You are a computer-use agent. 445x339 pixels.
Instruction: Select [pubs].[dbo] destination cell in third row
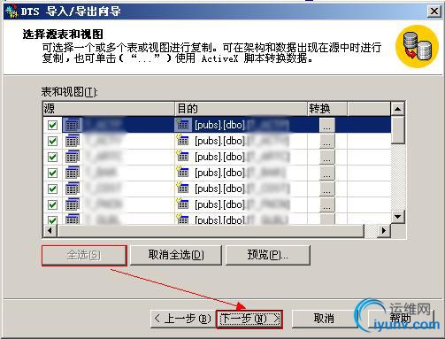pyautogui.click(x=241, y=157)
